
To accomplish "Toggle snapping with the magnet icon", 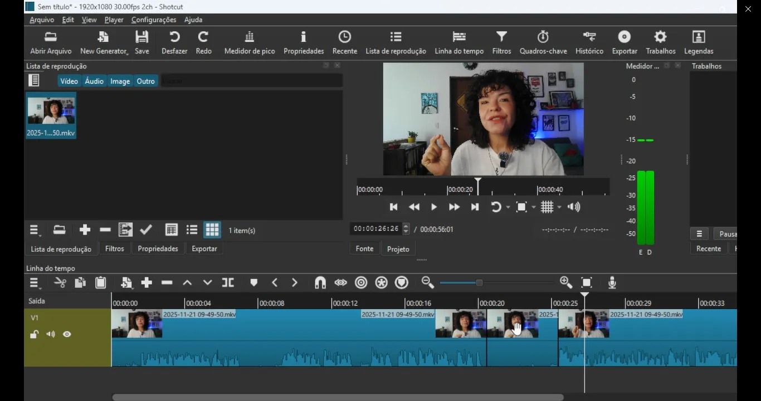I will [x=320, y=282].
